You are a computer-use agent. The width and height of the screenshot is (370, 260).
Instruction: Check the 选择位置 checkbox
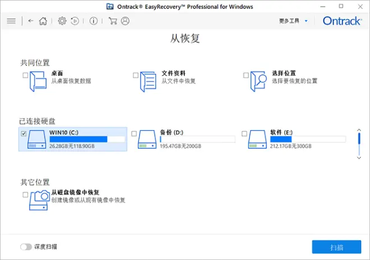[x=246, y=75]
